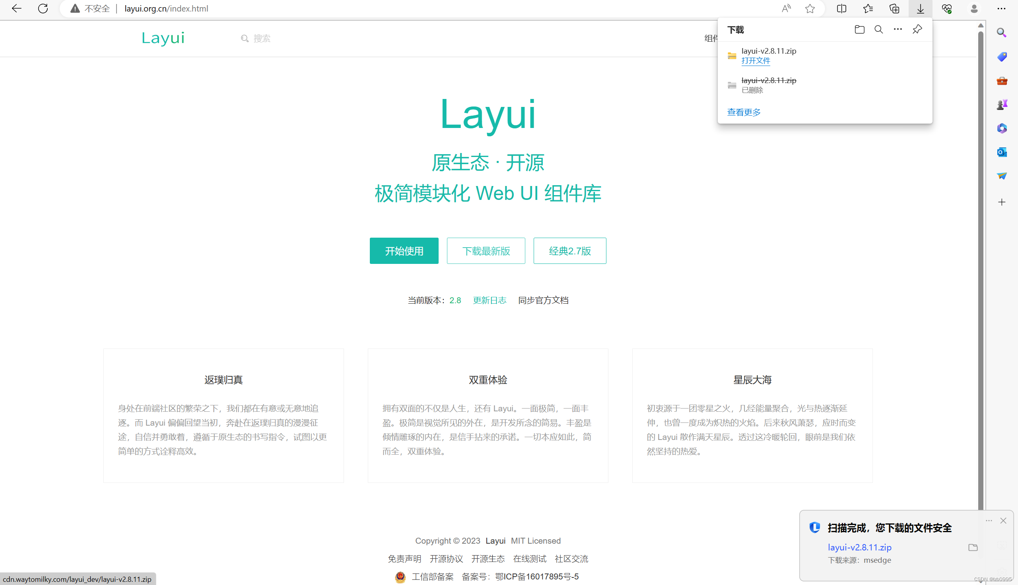Open the downloads folder from the flyout

tap(859, 29)
